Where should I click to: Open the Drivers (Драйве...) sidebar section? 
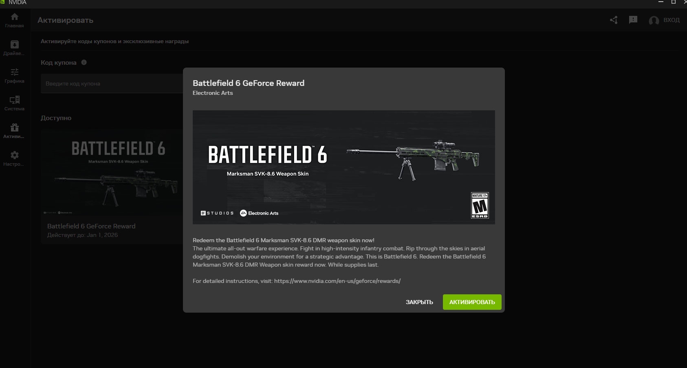point(15,48)
